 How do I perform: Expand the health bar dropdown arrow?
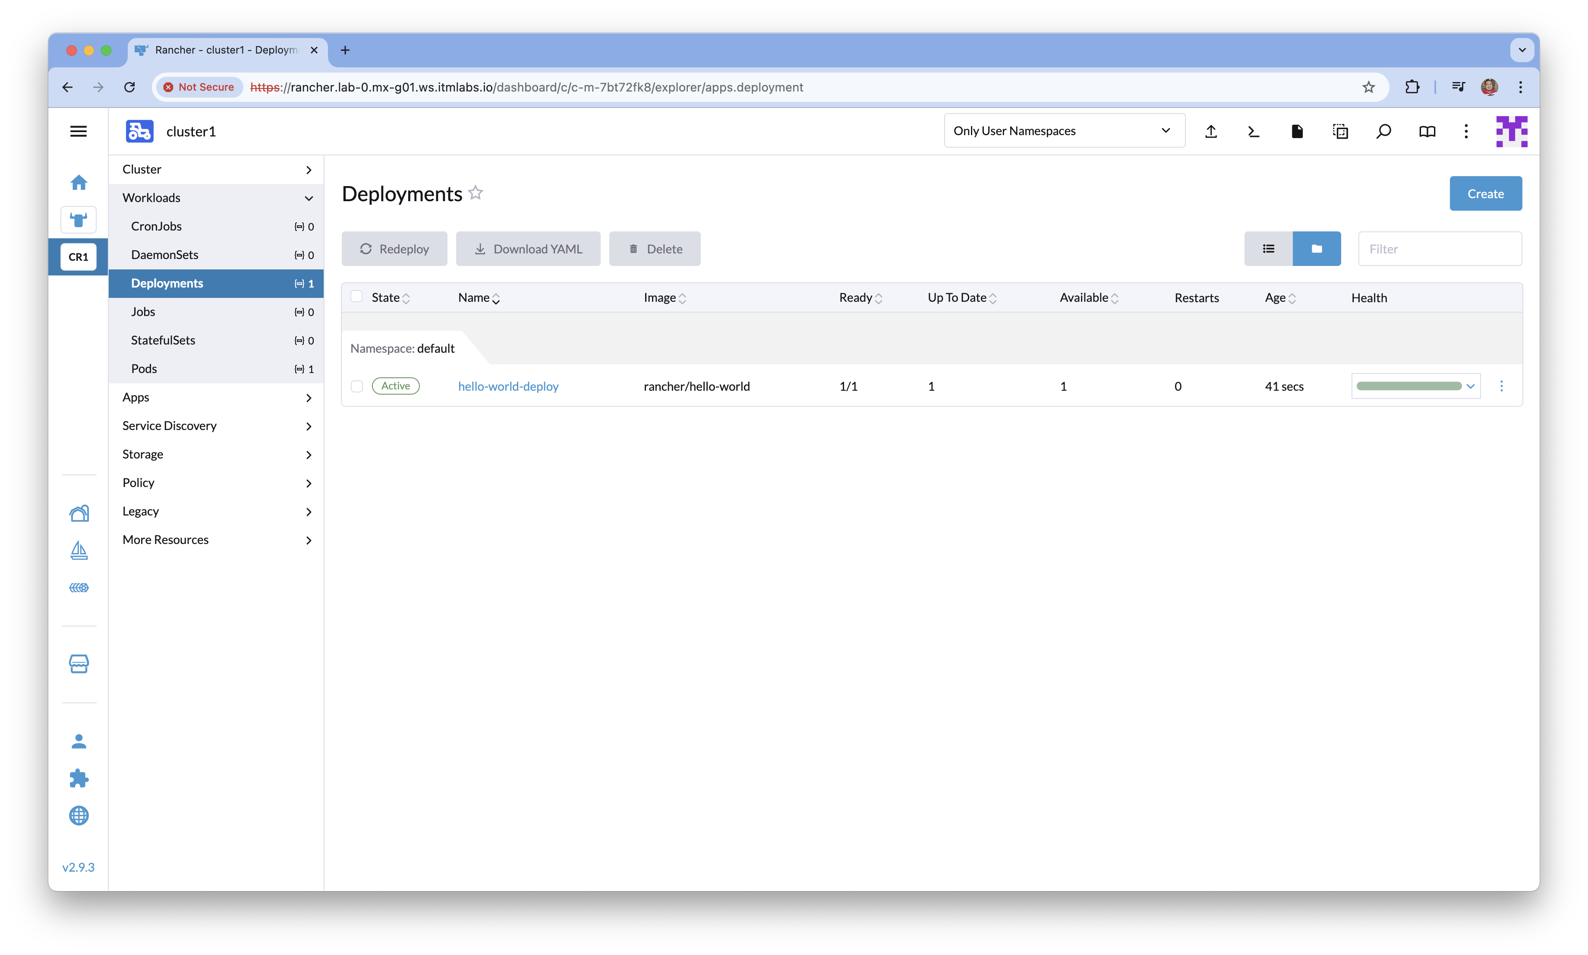1470,386
